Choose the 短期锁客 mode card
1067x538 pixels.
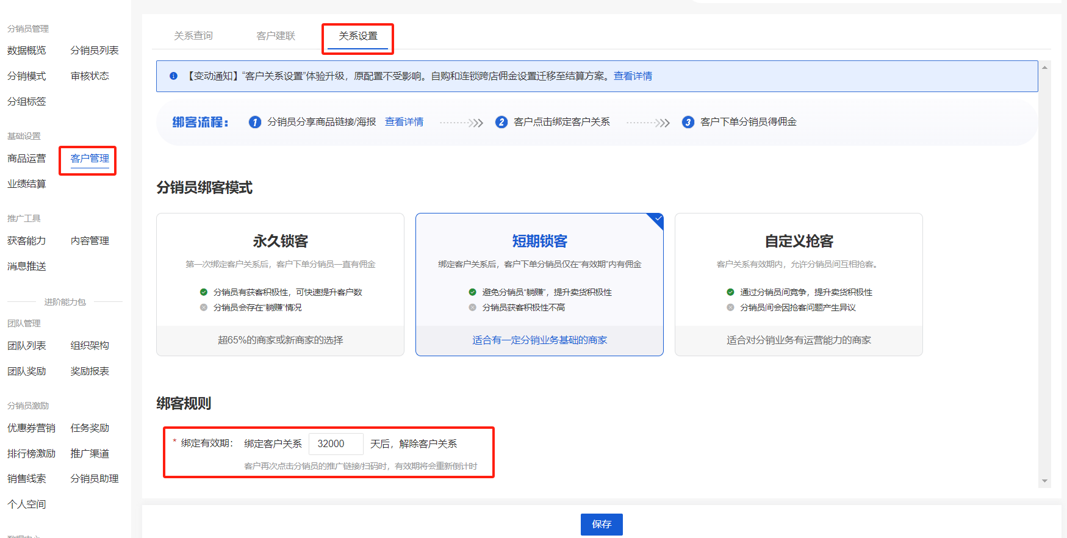(539, 284)
